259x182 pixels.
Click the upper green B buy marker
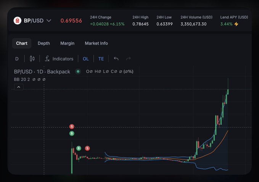point(72,133)
